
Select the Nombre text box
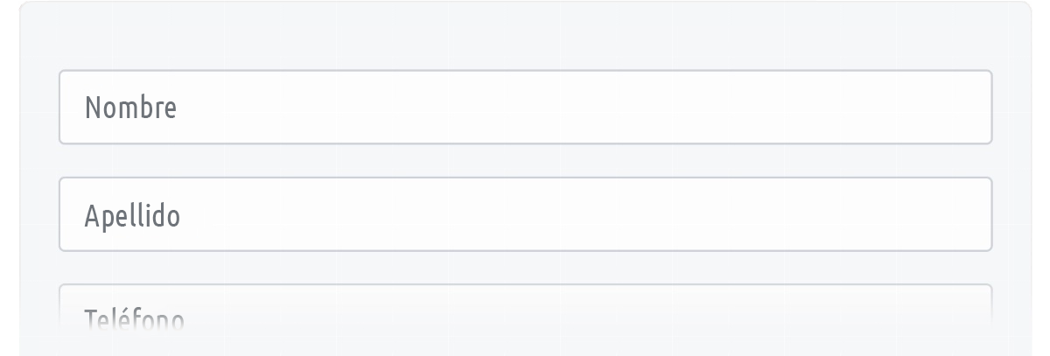(x=525, y=107)
